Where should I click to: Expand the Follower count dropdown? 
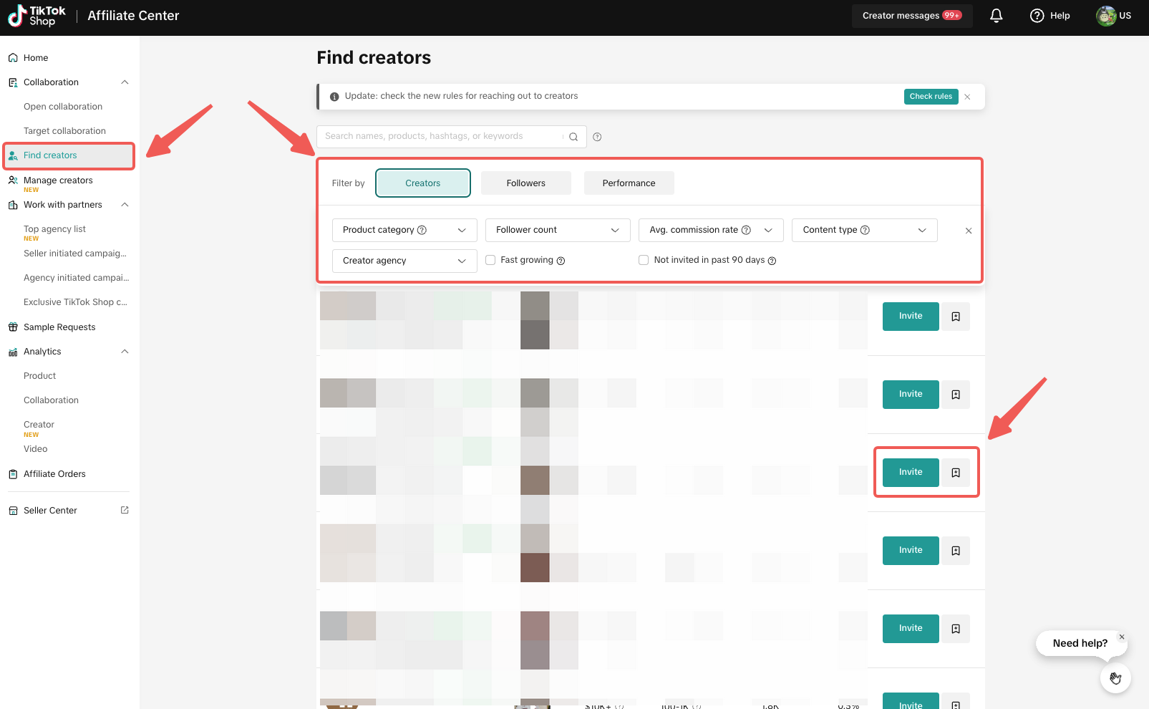click(557, 230)
